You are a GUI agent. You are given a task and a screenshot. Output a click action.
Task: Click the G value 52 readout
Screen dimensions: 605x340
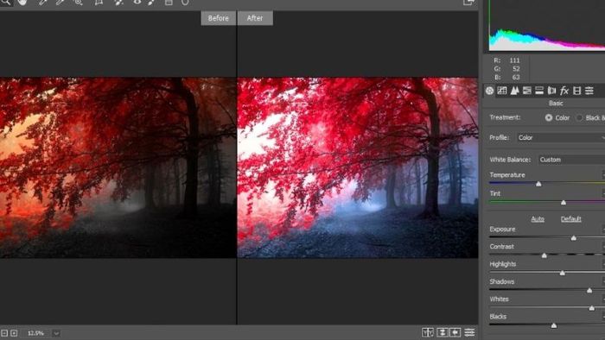[x=516, y=69]
